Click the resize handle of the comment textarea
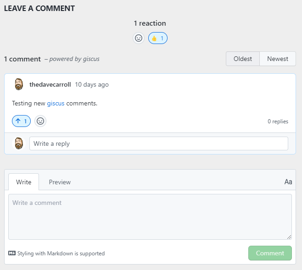 pyautogui.click(x=289, y=237)
